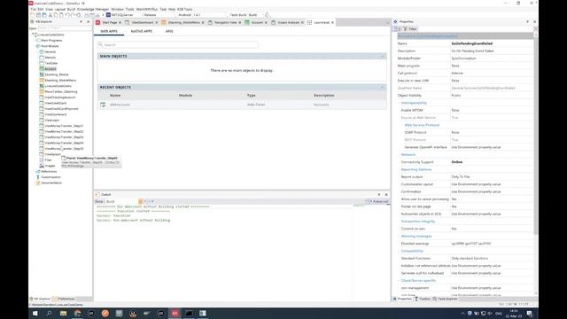Select ViewMoneyTransfer_Step01 in the tree
Image resolution: width=567 pixels, height=319 pixels.
click(x=64, y=126)
